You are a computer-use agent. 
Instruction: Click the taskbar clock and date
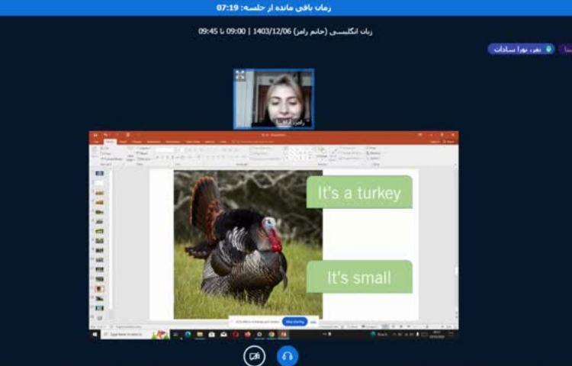click(437, 335)
